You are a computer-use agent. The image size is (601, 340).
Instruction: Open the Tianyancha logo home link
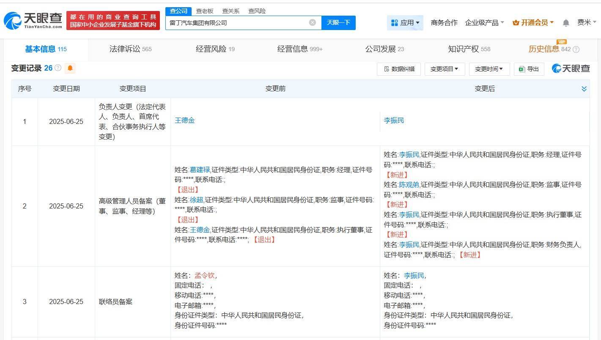coord(33,20)
